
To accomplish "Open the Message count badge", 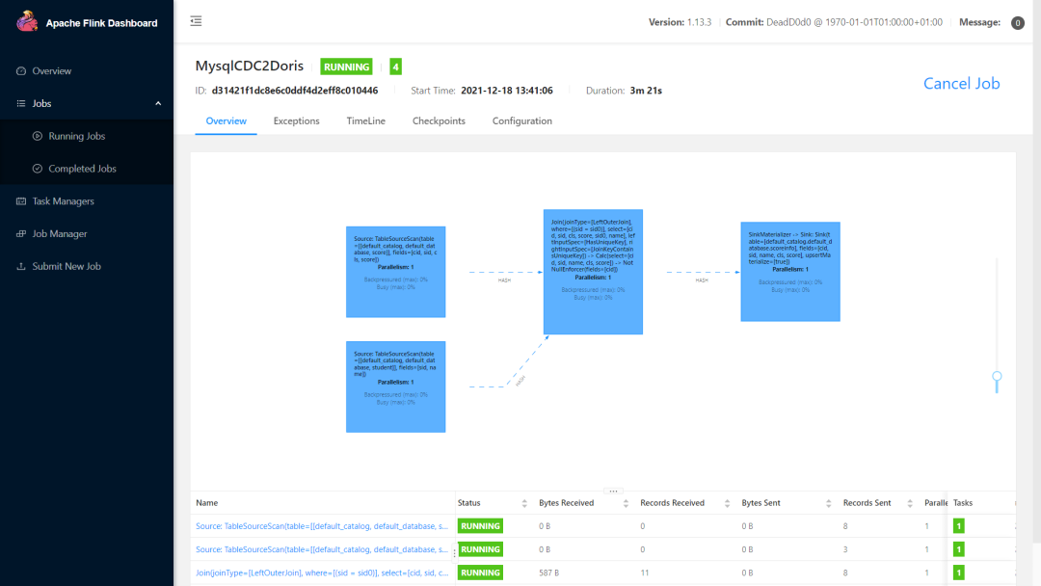I will [x=1017, y=23].
